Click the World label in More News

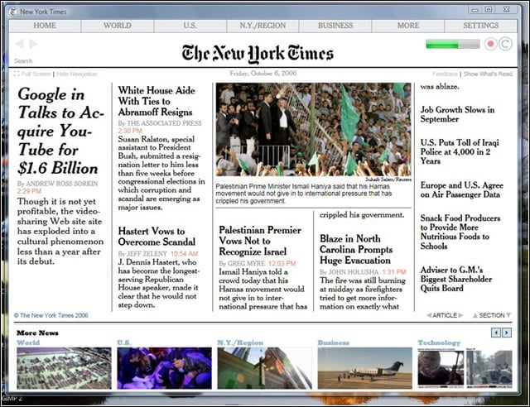pos(28,342)
